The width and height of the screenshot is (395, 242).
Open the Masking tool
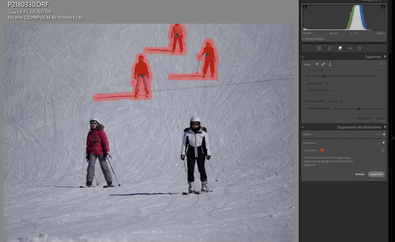coord(359,48)
